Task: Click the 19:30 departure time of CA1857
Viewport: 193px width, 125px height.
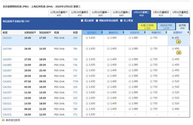Action: 28,70
